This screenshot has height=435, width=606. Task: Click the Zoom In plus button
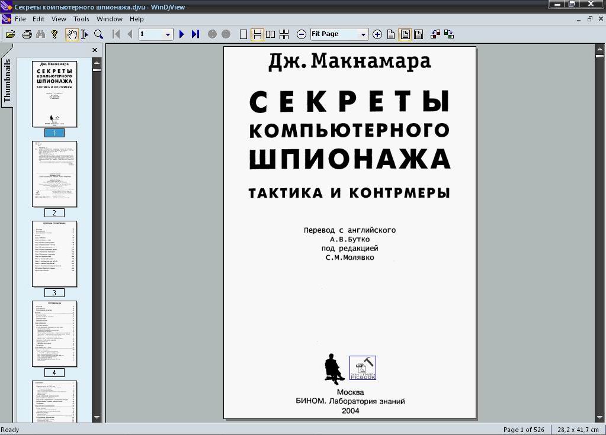377,34
